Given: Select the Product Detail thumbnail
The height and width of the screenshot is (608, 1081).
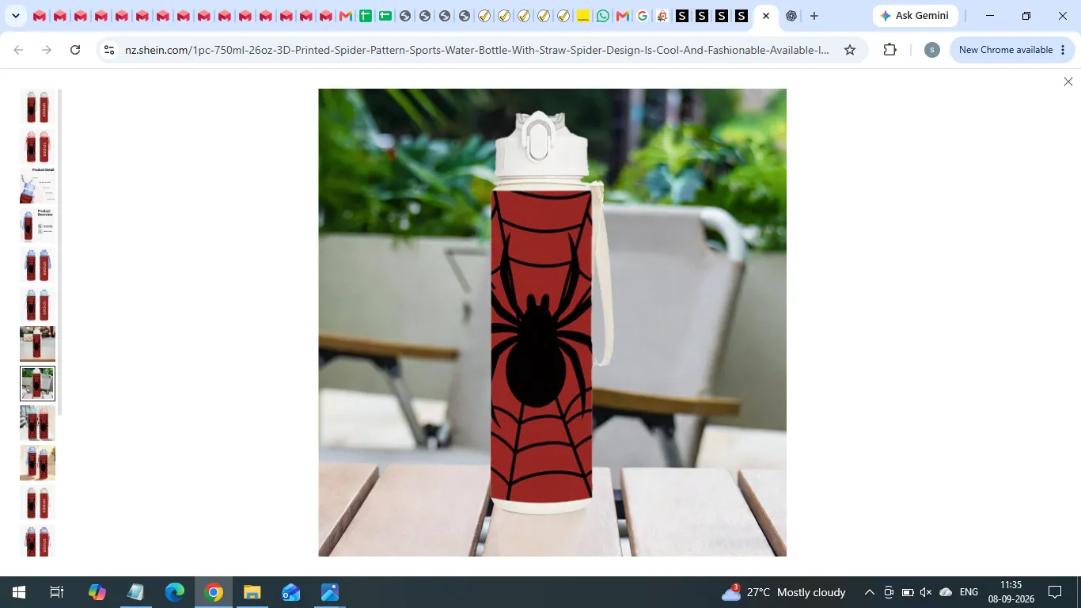Looking at the screenshot, I should [37, 185].
